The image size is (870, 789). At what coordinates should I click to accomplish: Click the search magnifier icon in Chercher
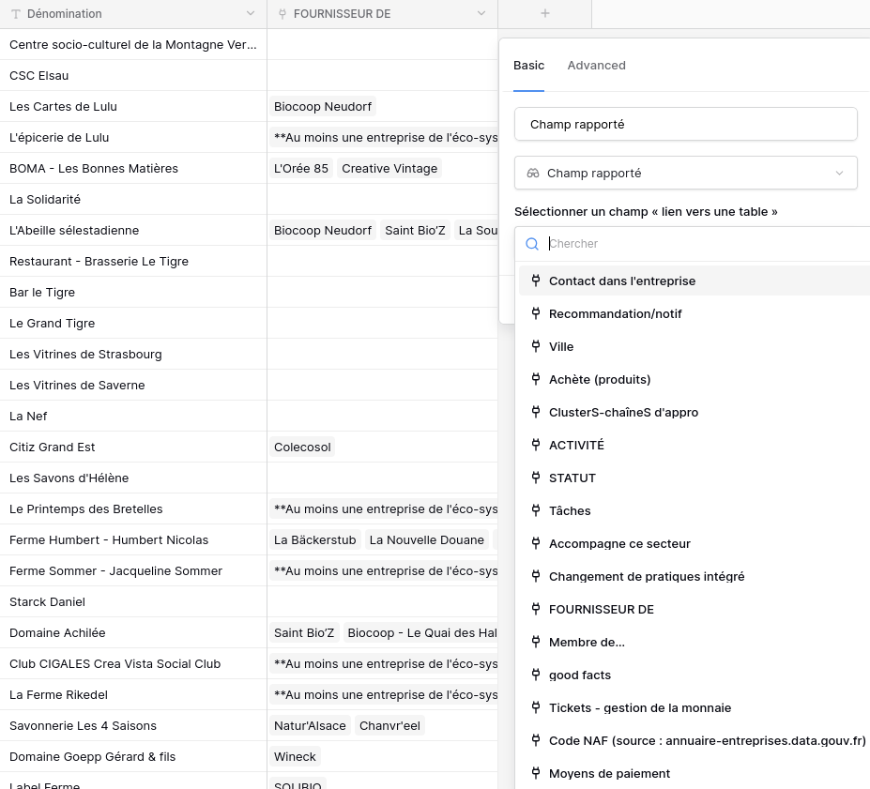pos(532,244)
